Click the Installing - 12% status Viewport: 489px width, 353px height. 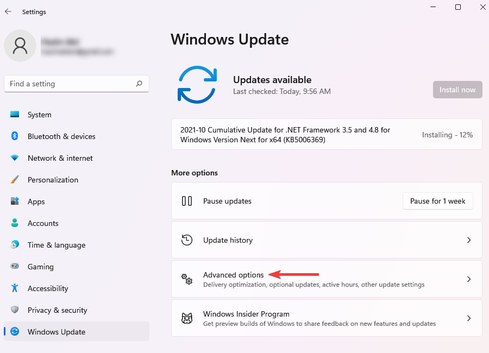pyautogui.click(x=447, y=135)
